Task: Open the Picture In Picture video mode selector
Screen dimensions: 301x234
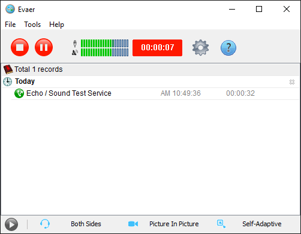Action: (174, 224)
